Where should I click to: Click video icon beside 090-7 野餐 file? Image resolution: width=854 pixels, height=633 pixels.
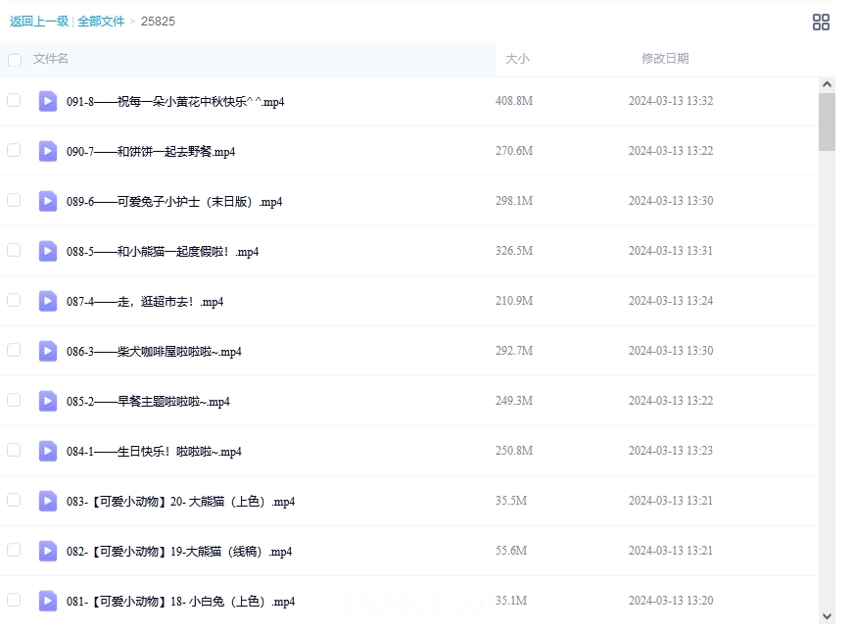point(48,151)
